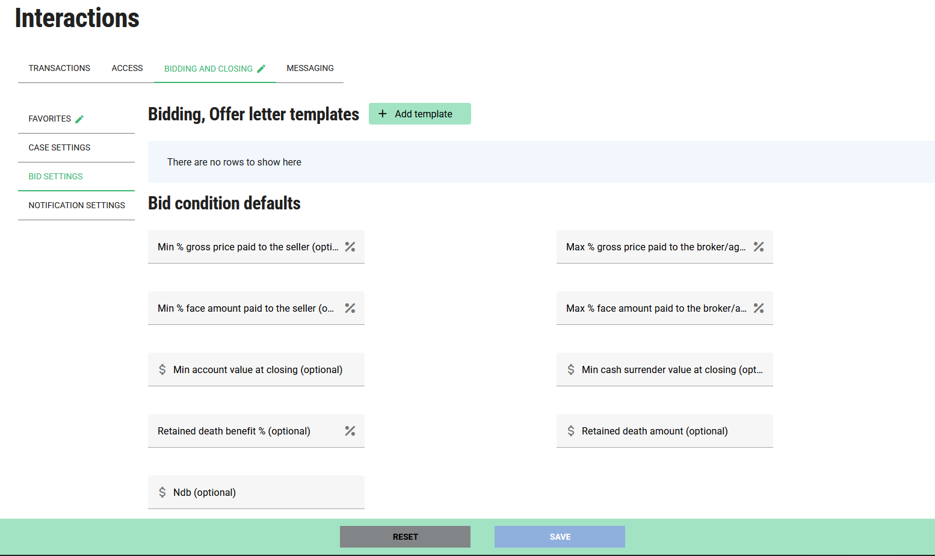Focus the Min cash surrender value input
This screenshot has height=556, width=935.
pos(671,369)
